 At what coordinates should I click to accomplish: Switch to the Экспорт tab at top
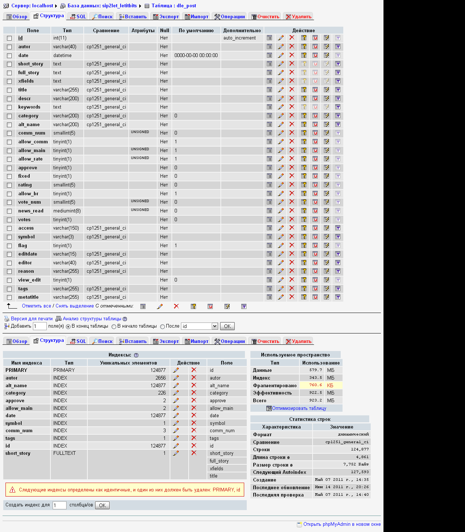pos(166,16)
